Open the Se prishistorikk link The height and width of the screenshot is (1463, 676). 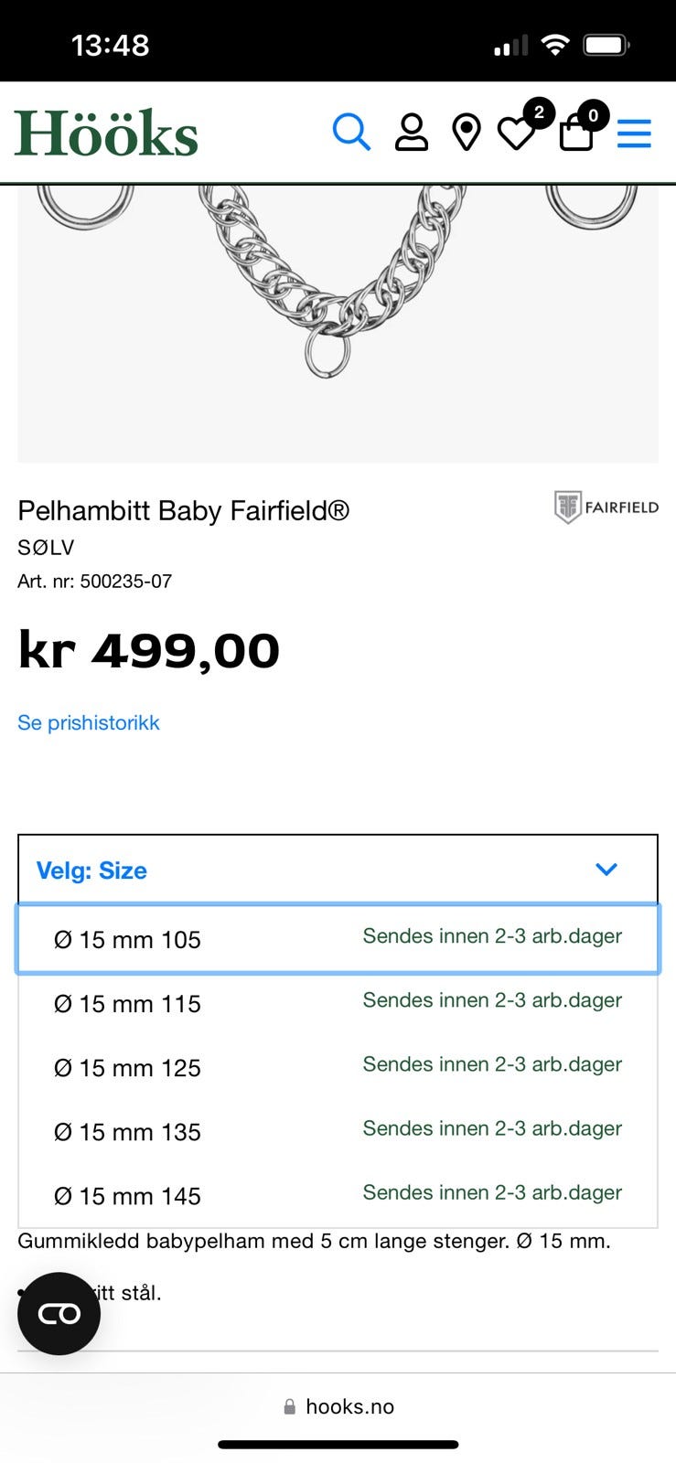click(89, 722)
